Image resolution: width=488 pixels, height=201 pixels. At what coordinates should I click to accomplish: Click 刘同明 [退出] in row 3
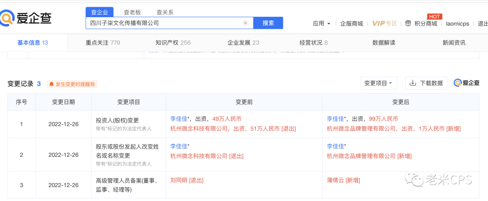point(187,180)
